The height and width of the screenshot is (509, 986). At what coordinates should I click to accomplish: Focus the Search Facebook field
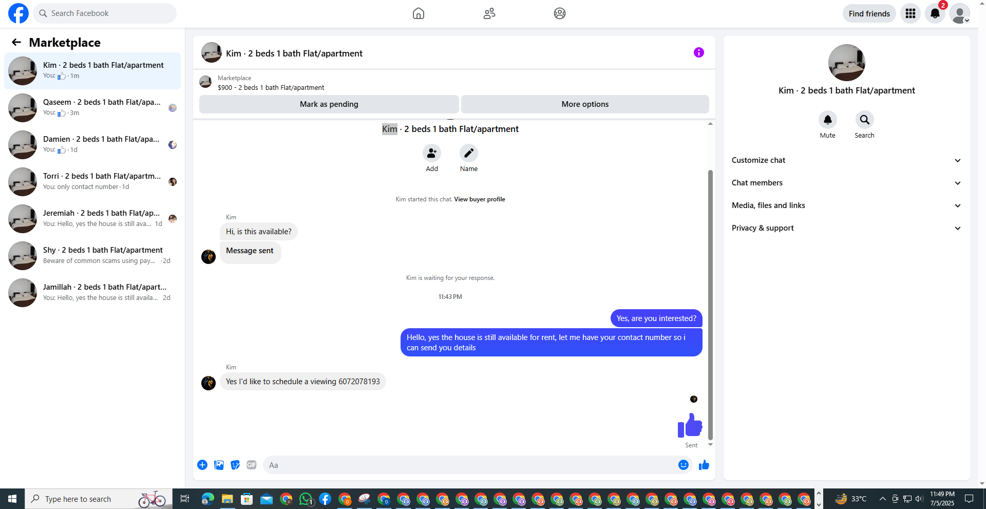[x=105, y=13]
